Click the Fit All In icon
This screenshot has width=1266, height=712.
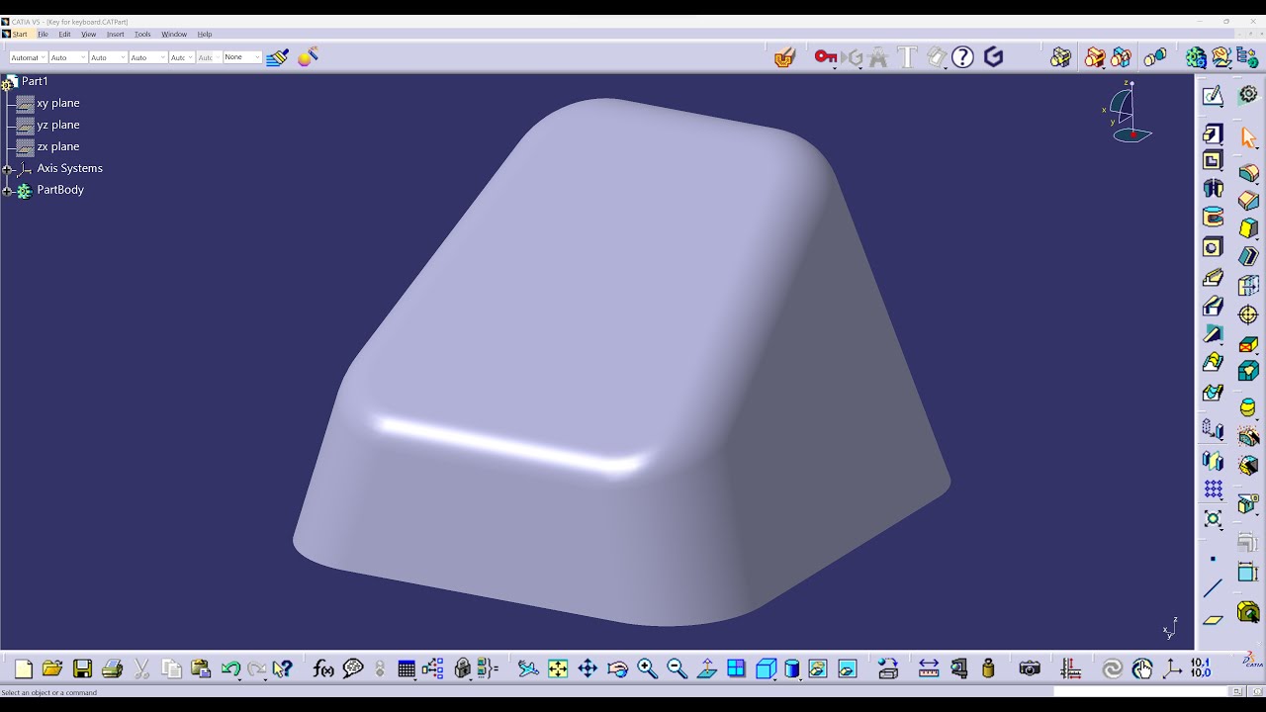558,669
